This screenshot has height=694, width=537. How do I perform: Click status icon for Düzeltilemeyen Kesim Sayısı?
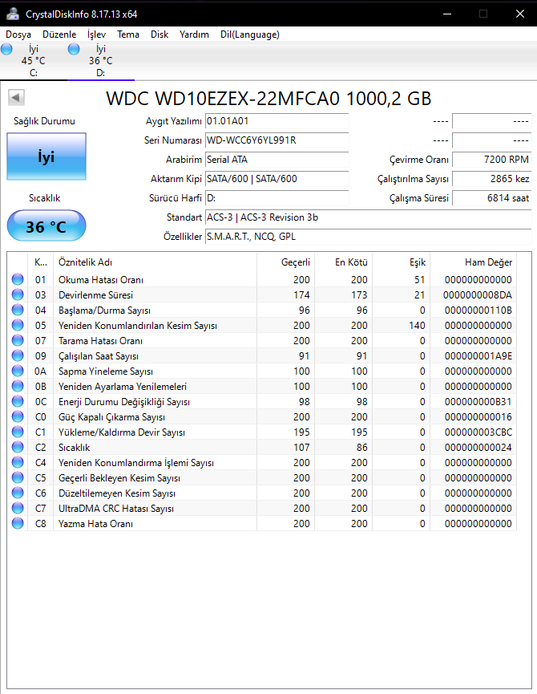18,493
